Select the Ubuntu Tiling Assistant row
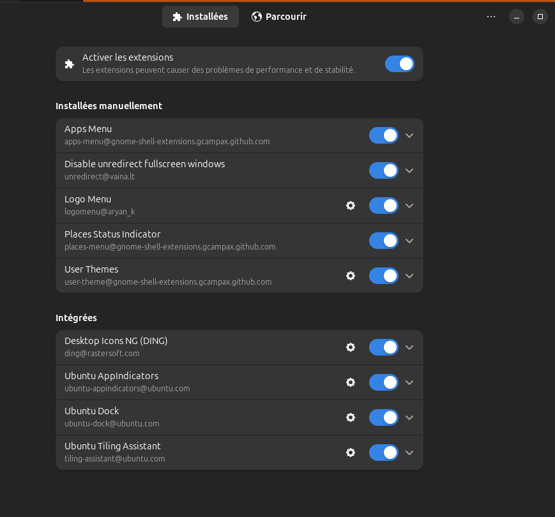 (239, 453)
